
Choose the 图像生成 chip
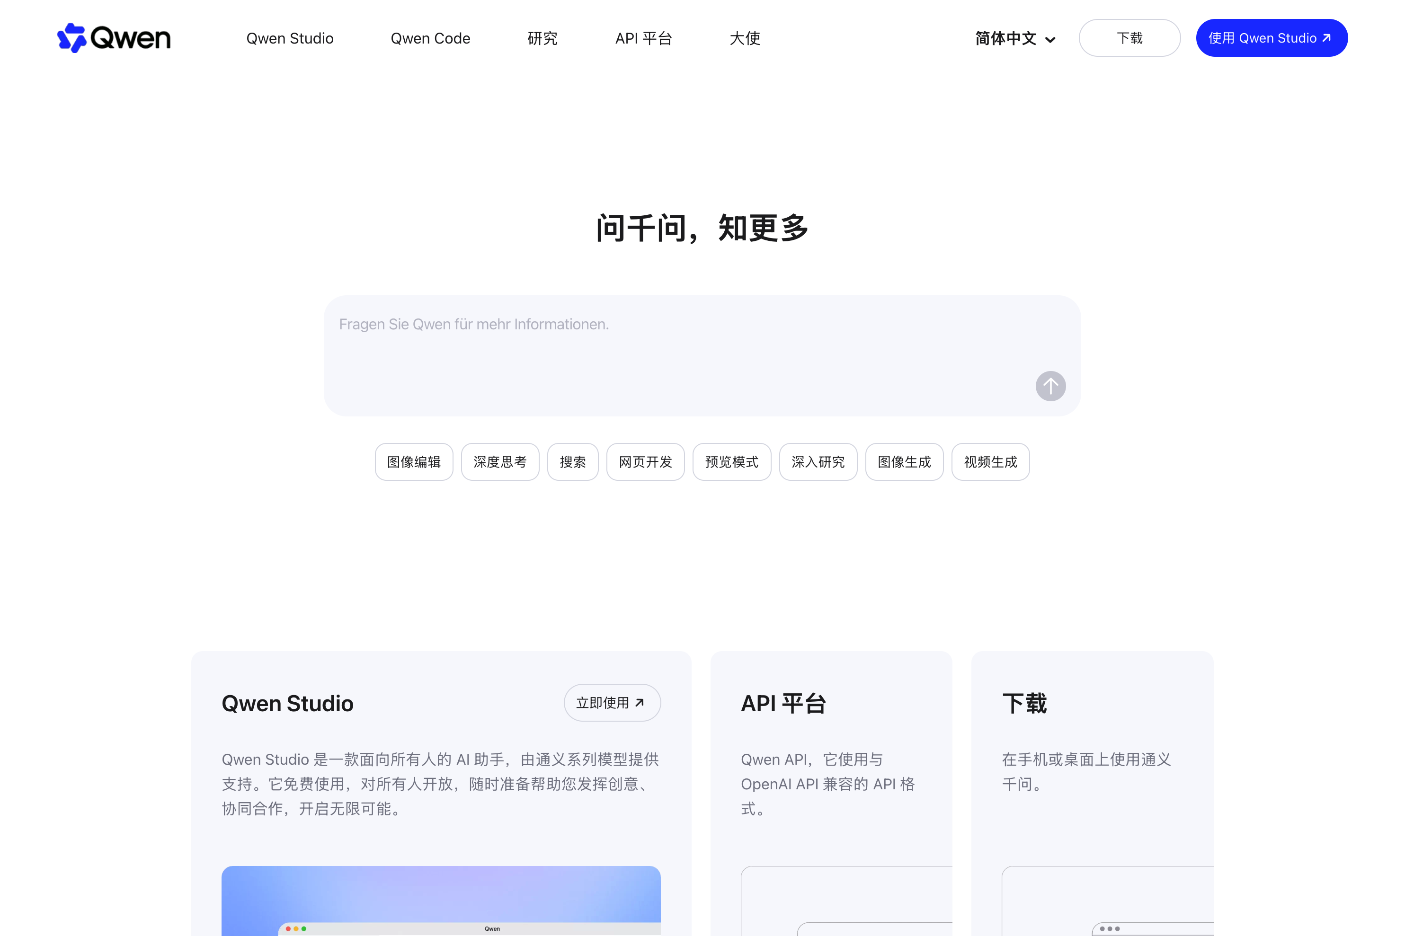904,461
